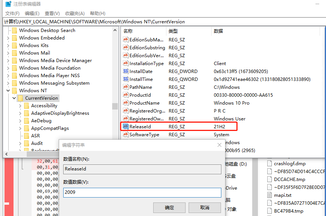Expand the Windows Kits key
326x216 pixels.
click(8, 46)
